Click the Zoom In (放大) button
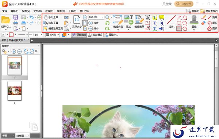Image resolution: width=219 pixels, height=139 pixels. pyautogui.click(x=93, y=23)
